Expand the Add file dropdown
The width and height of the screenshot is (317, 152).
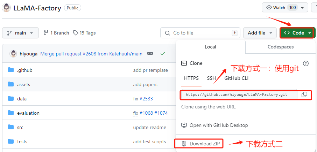[x=260, y=33]
